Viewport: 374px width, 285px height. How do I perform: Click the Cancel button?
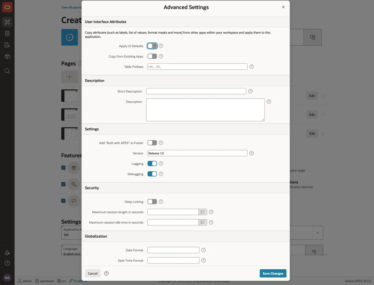pyautogui.click(x=92, y=273)
